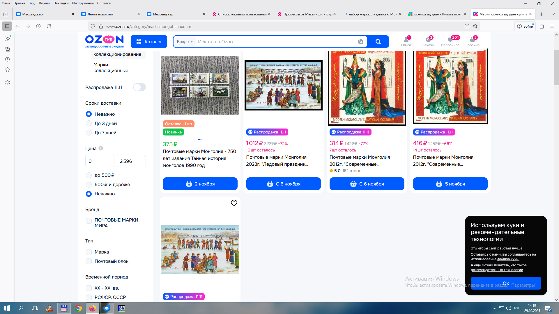
Task: Click the camera image search icon
Action: click(360, 42)
